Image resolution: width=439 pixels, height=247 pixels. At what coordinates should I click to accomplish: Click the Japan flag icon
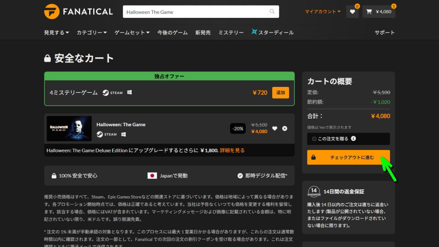click(x=152, y=176)
